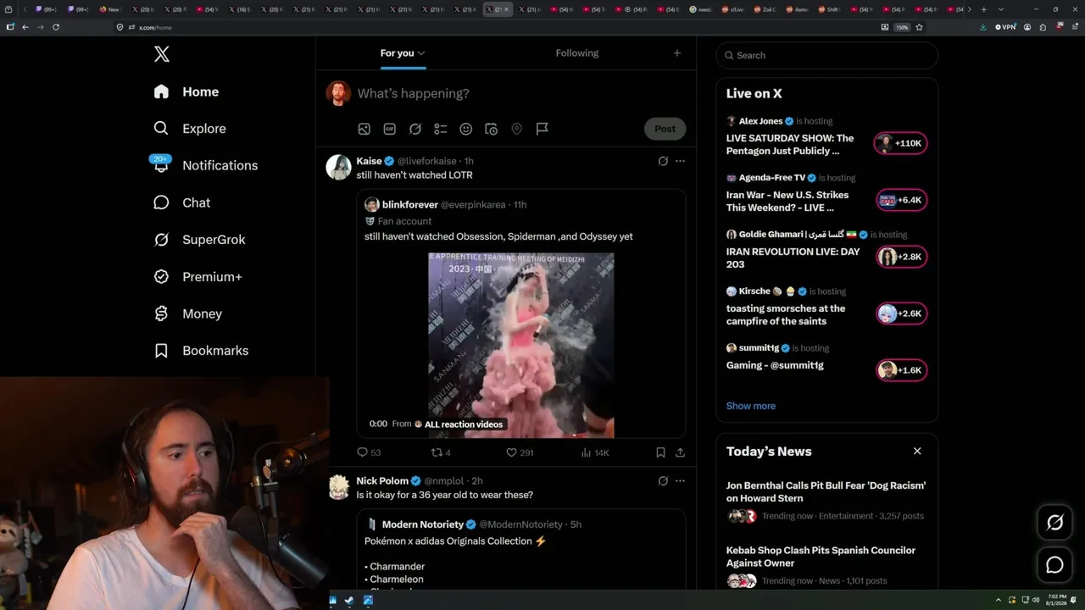Screen dimensions: 1085x610
Task: Add media image to the post
Action: pyautogui.click(x=364, y=129)
